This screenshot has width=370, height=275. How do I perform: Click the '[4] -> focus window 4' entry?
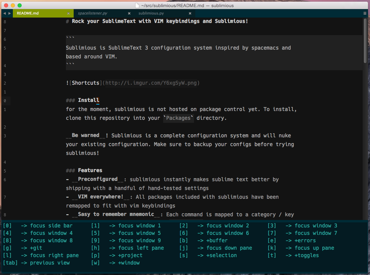click(38, 233)
